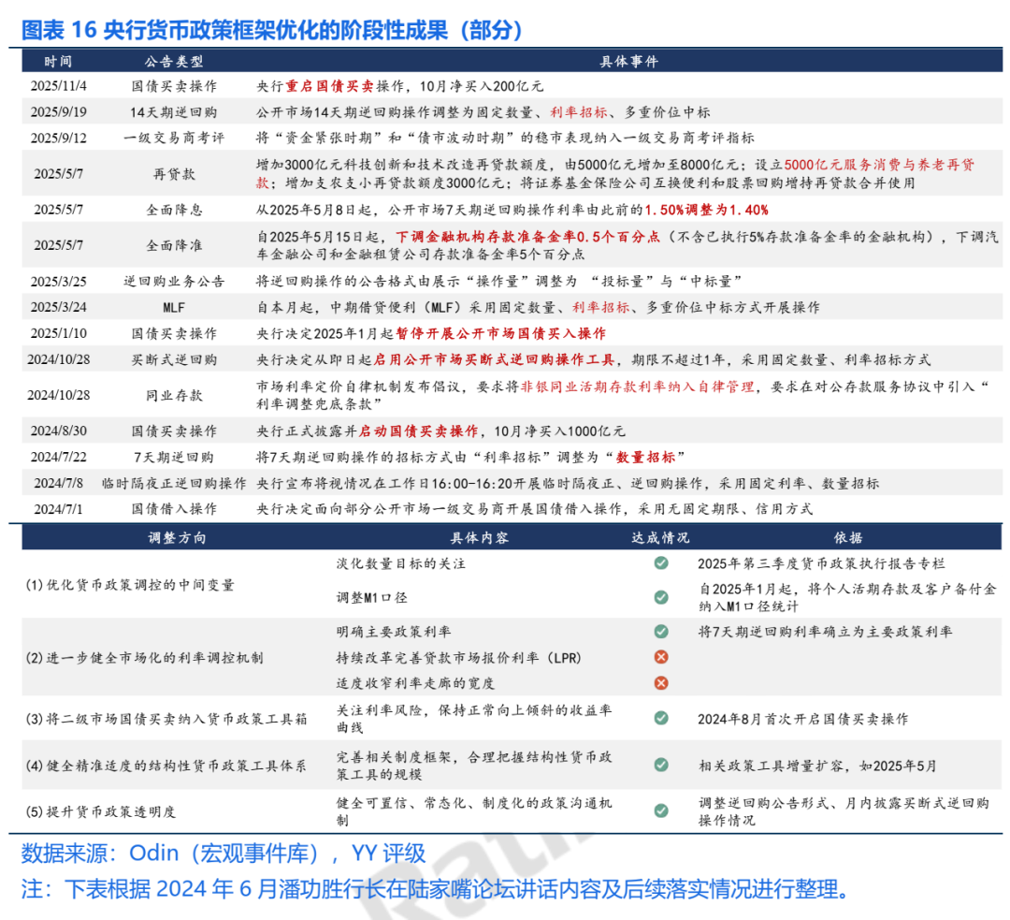The image size is (1010, 920).
Task: Click the date cell 2024/7/1
Action: pyautogui.click(x=59, y=509)
